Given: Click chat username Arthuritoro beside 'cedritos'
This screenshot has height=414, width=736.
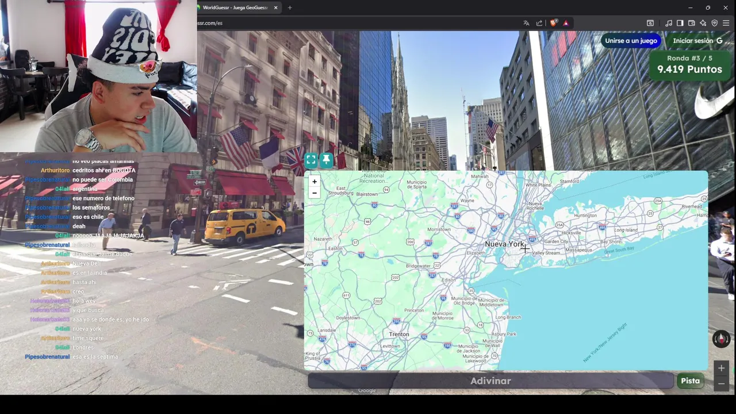Looking at the screenshot, I should pos(55,170).
